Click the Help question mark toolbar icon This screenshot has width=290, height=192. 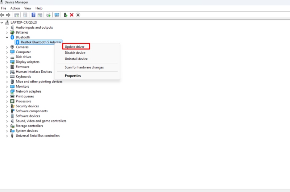point(33,15)
